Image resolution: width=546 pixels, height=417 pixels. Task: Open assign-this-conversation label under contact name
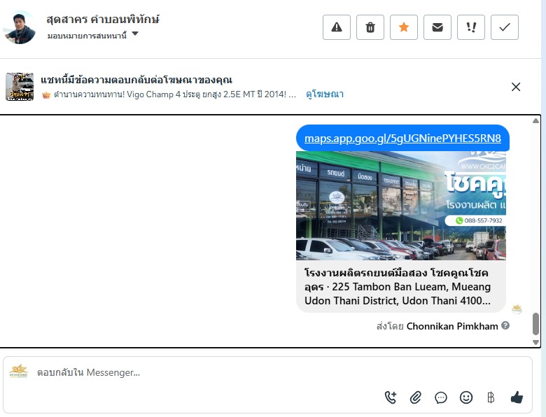[87, 36]
